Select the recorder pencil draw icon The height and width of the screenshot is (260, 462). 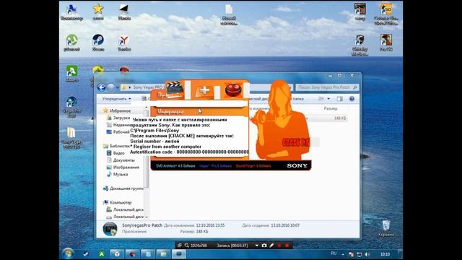[271, 246]
